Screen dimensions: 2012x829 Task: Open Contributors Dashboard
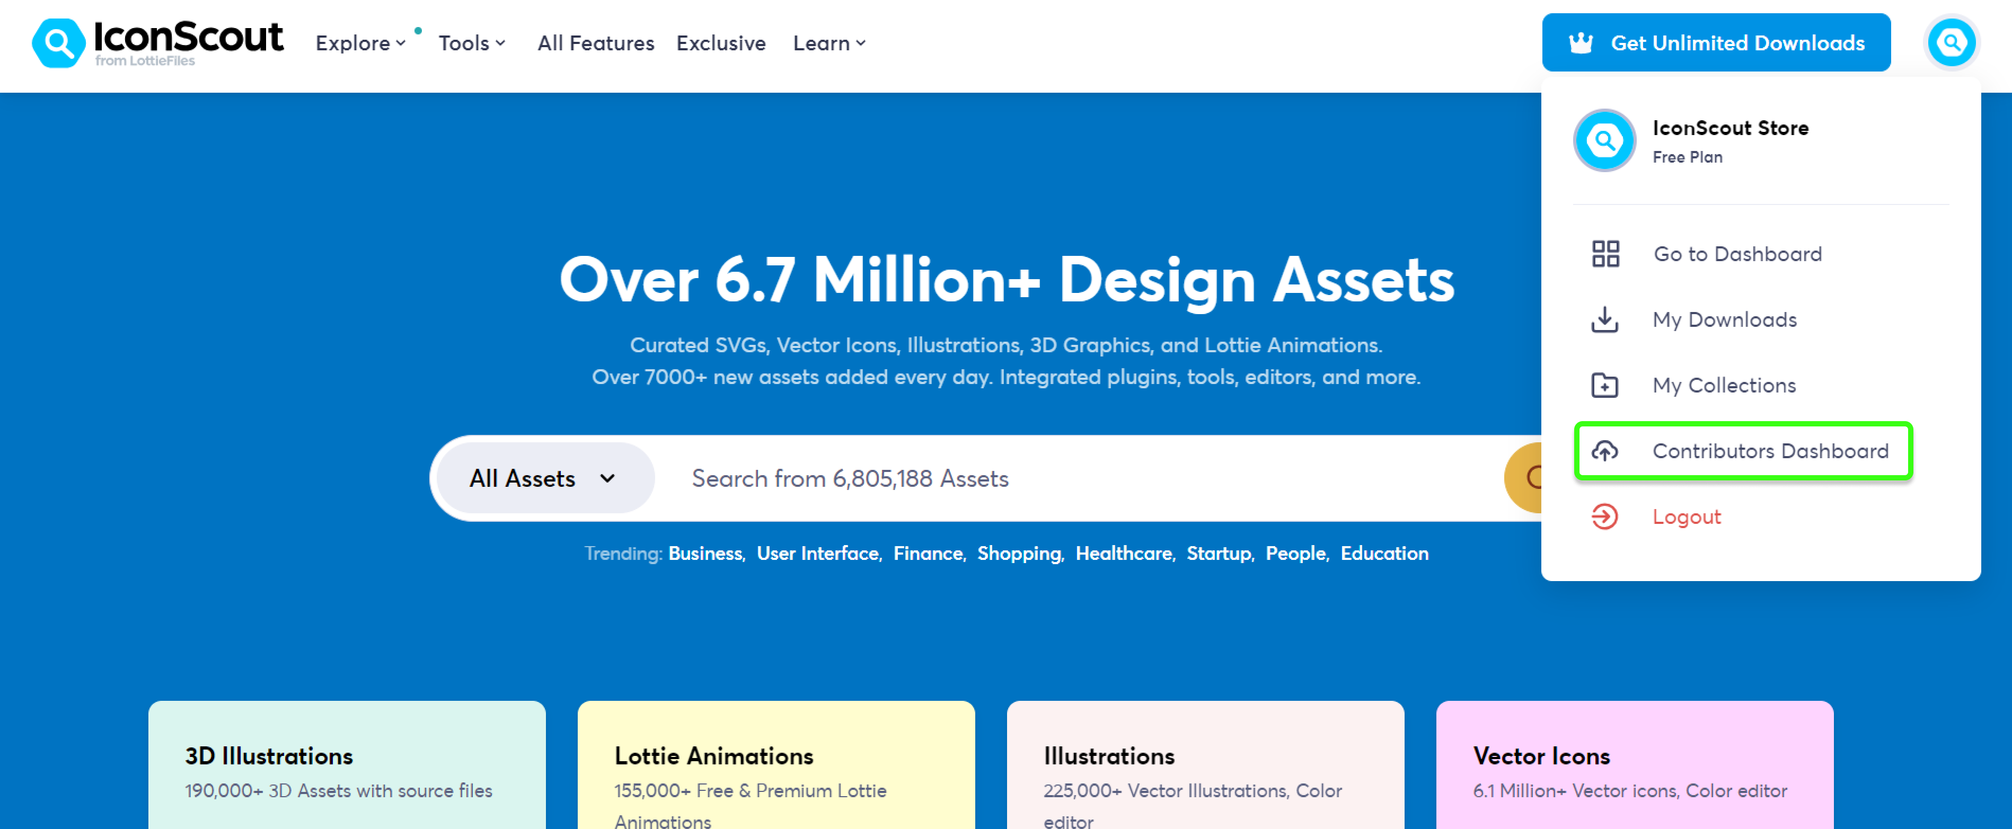click(x=1743, y=450)
